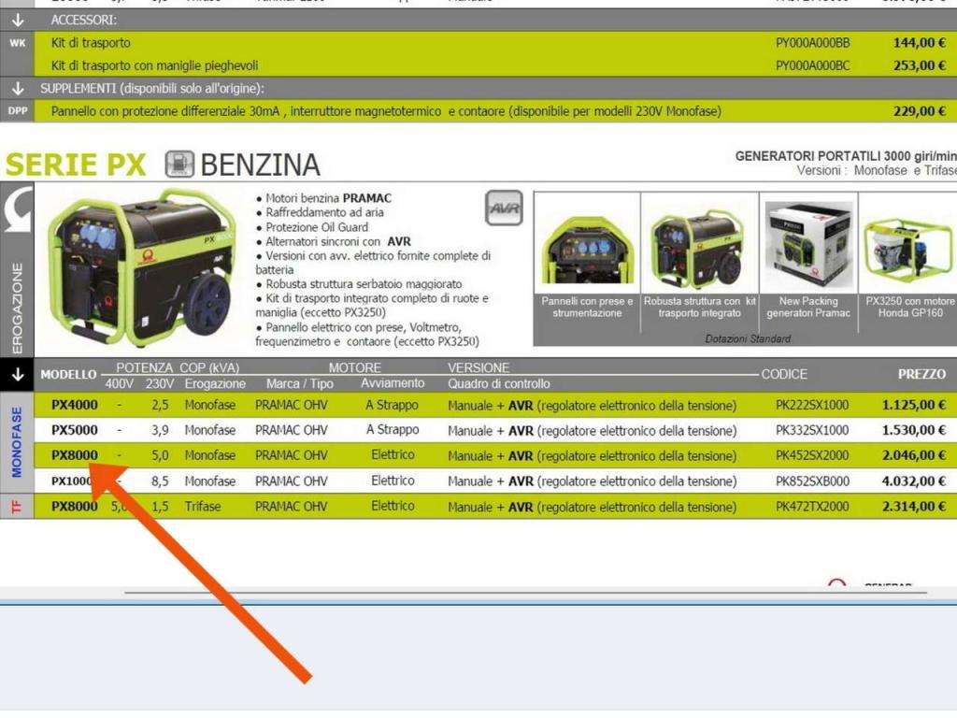Screen dimensions: 957x718
Task: Click the price 2.046,00 €
Action: (914, 455)
